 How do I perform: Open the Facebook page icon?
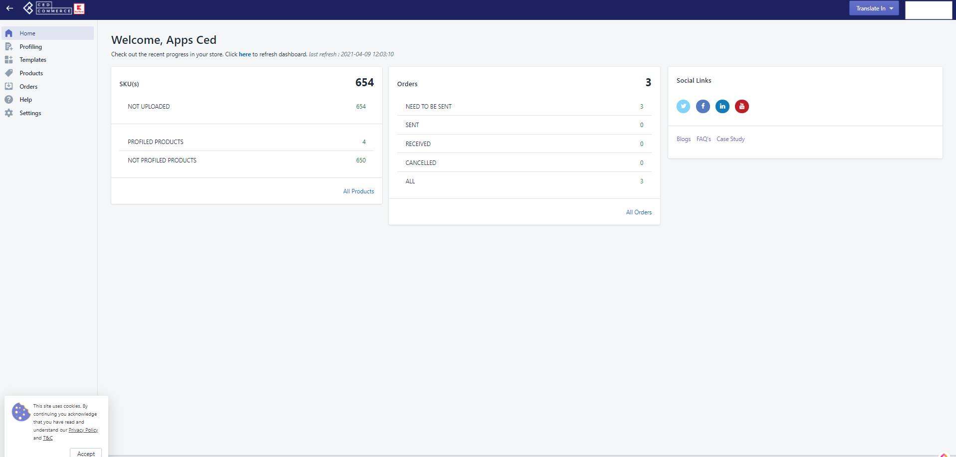(703, 106)
